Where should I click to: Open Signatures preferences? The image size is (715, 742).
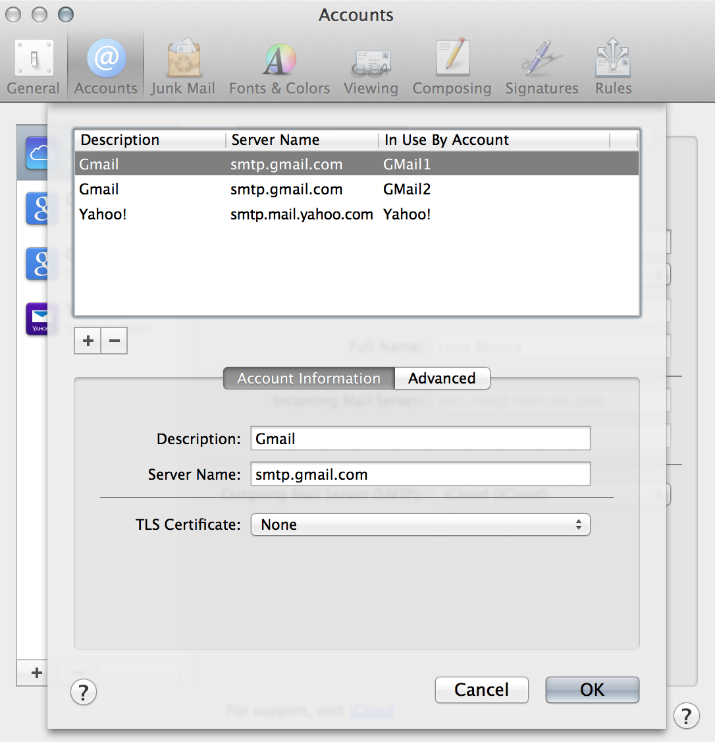pos(542,68)
